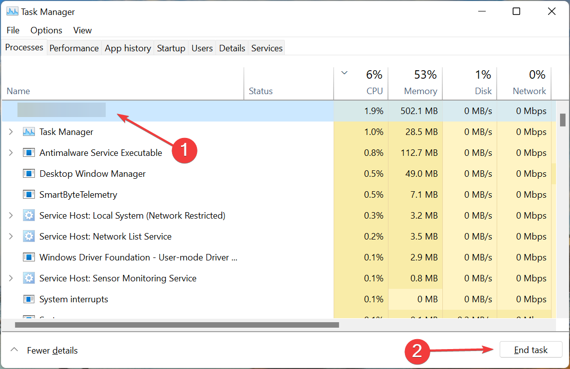Screen dimensions: 570x369
Task: Click the Task Manager title bar icon
Action: (x=12, y=11)
